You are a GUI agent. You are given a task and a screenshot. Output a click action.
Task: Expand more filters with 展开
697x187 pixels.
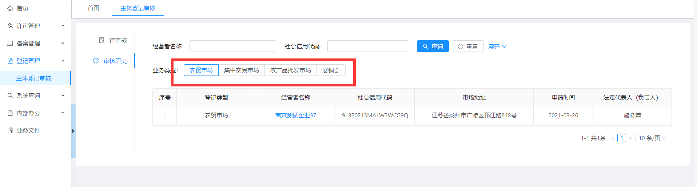pyautogui.click(x=497, y=46)
